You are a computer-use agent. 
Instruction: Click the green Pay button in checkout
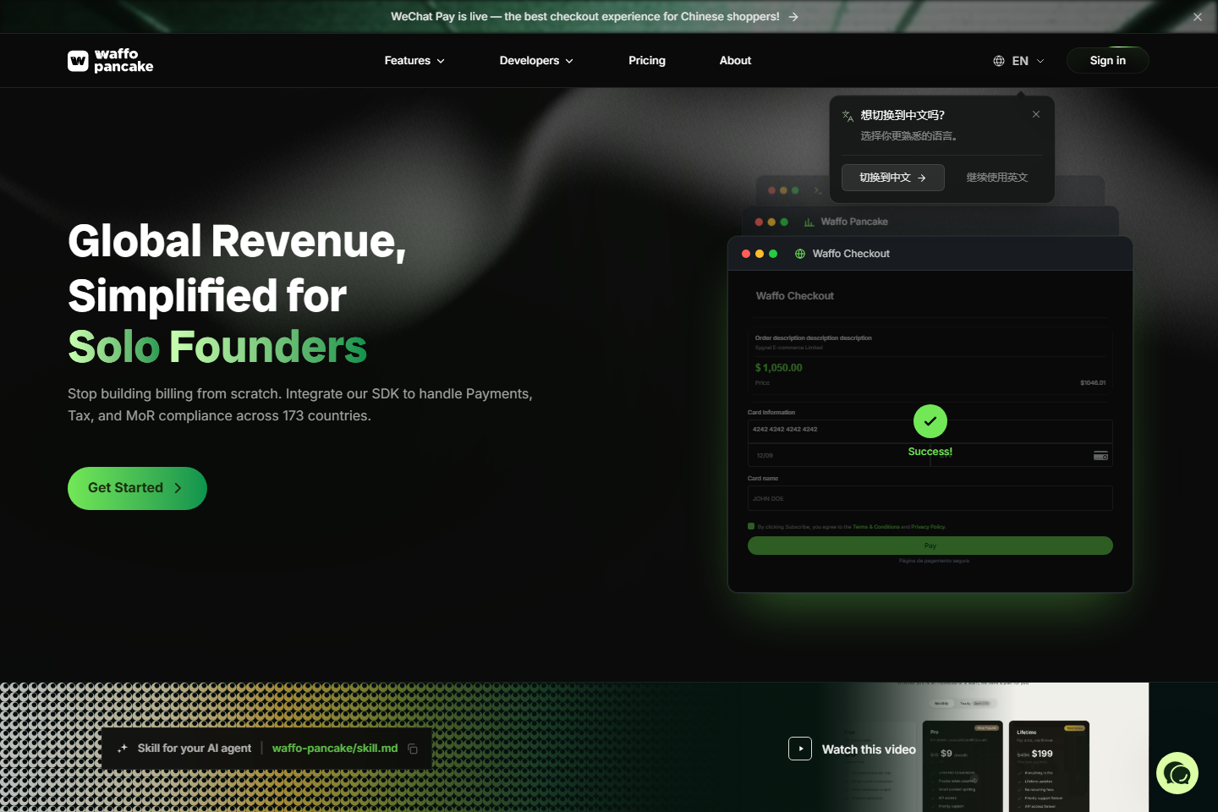[x=930, y=546]
